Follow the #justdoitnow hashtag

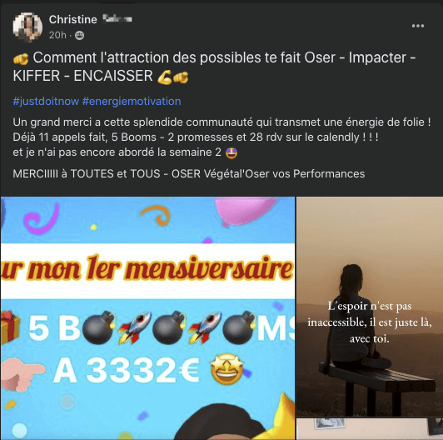pyautogui.click(x=46, y=101)
